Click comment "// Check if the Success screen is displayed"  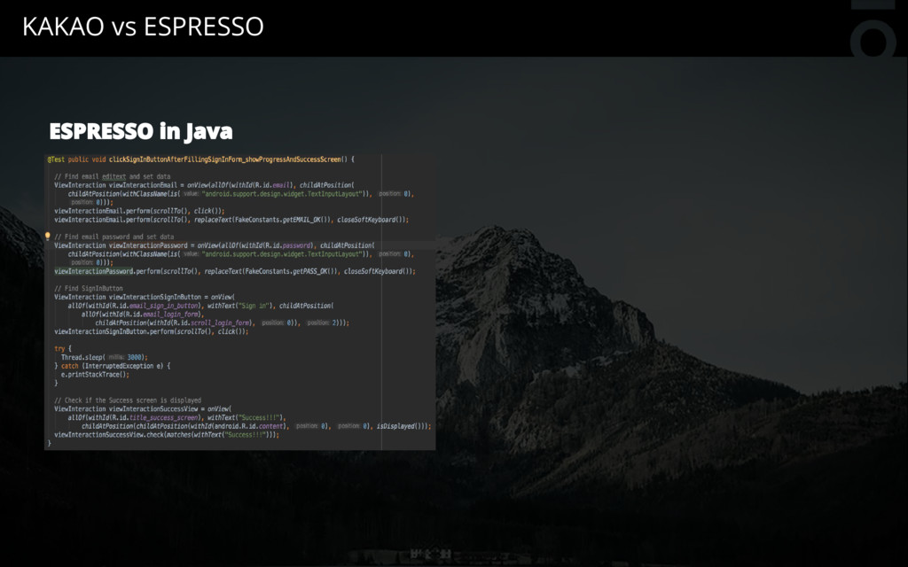[x=128, y=400]
